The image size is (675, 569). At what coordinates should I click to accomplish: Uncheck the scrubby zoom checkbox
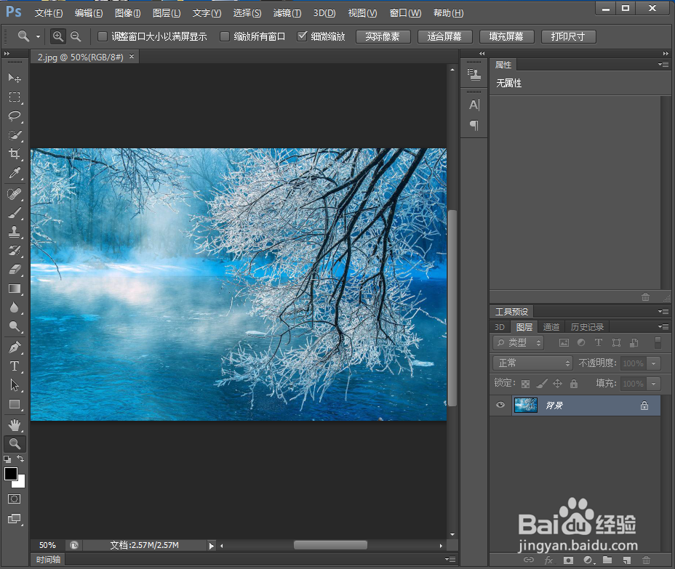click(302, 36)
